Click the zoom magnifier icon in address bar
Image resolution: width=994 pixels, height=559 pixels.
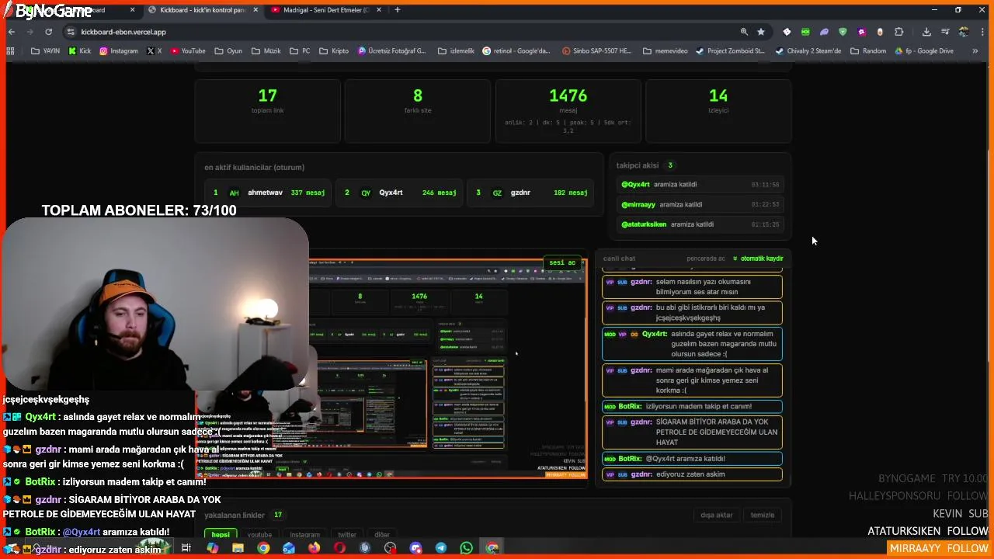coord(744,32)
